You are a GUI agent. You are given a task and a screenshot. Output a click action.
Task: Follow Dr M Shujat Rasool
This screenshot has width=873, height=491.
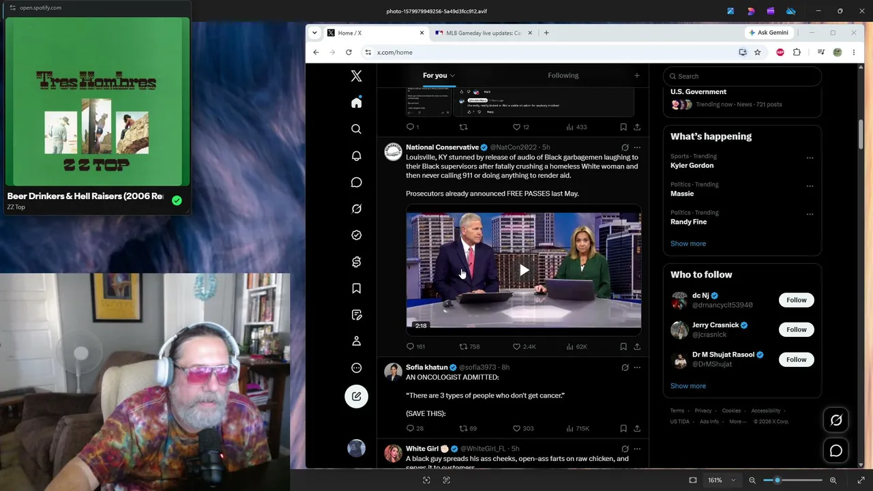tap(797, 359)
